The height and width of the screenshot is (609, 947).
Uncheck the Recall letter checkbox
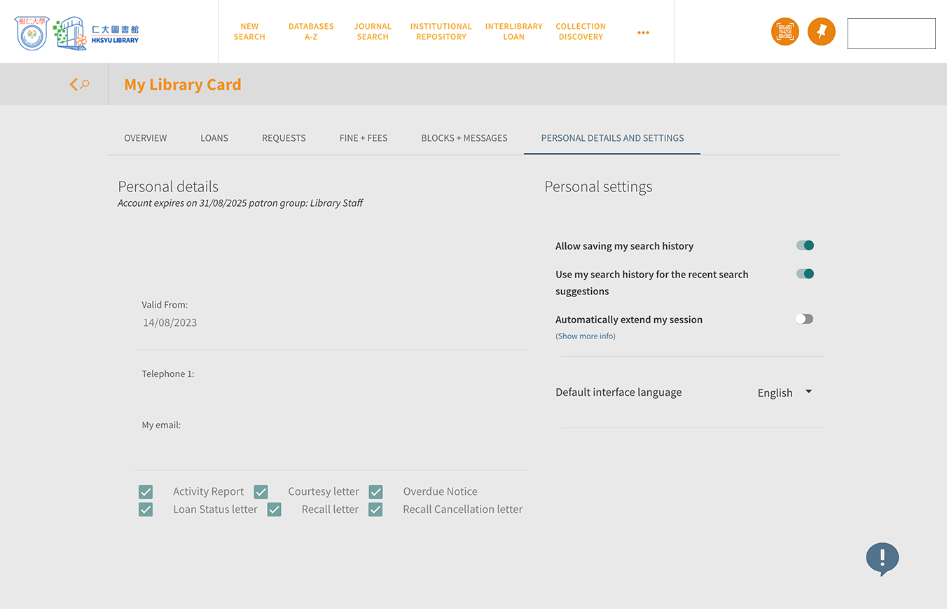coord(275,509)
